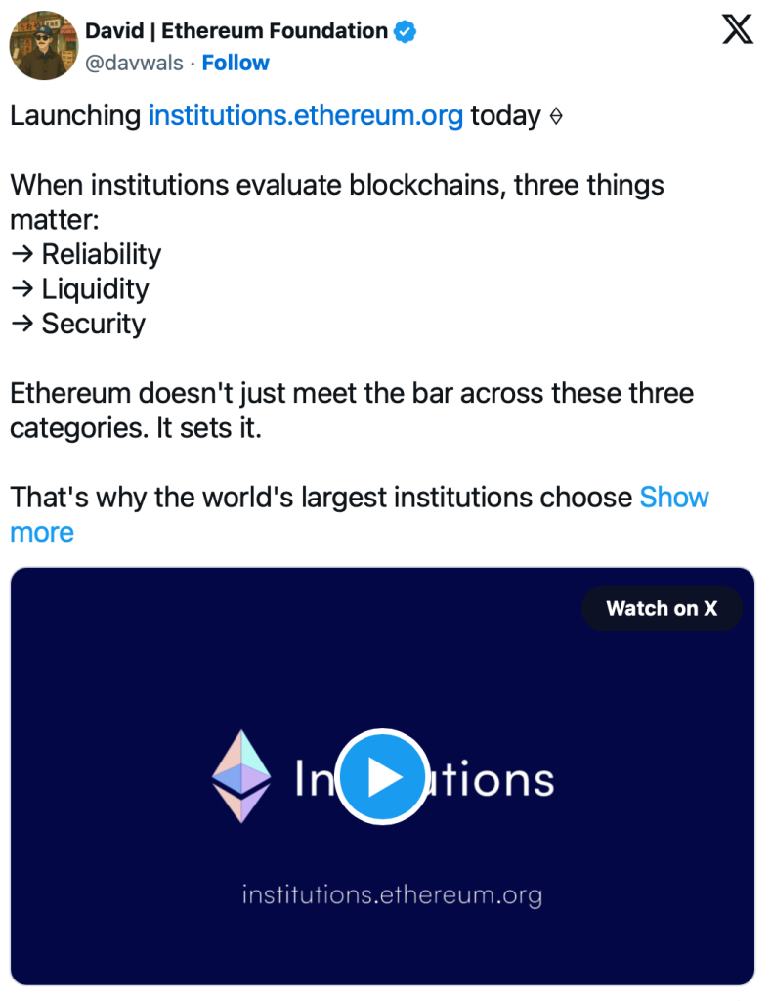Click the Ethereum diamond logo in the video

240,775
